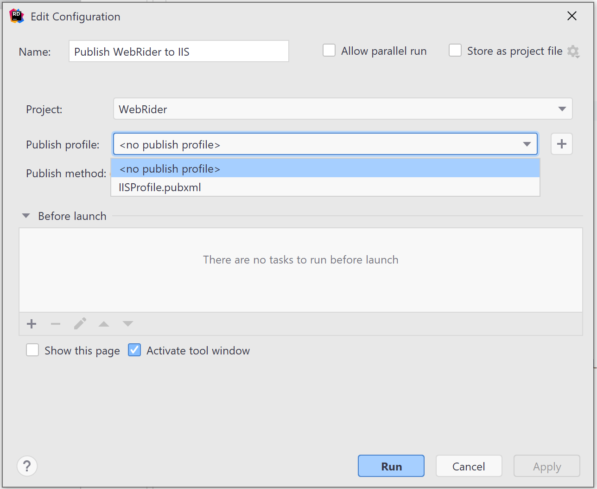Image resolution: width=597 pixels, height=489 pixels.
Task: Disable Activate tool window
Action: pos(134,350)
